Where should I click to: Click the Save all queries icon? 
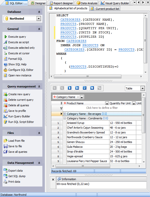[x=6, y=152]
